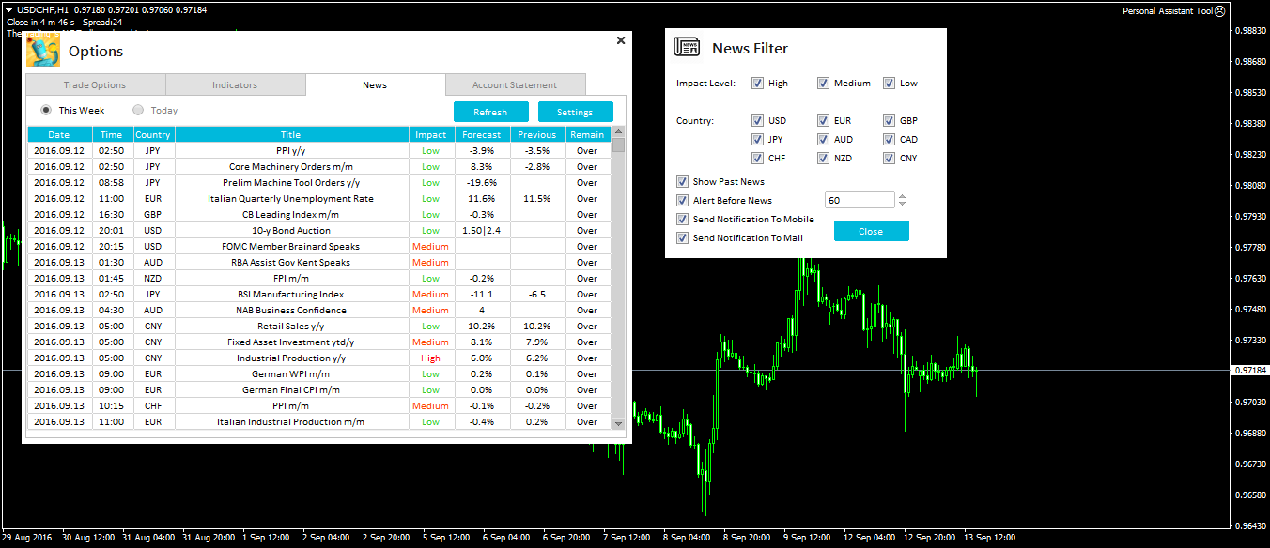Click the news table scrollbar thumb
Screen dimensions: 1270x548
click(618, 145)
